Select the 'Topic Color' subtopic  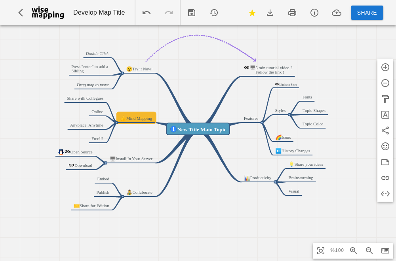pyautogui.click(x=313, y=124)
